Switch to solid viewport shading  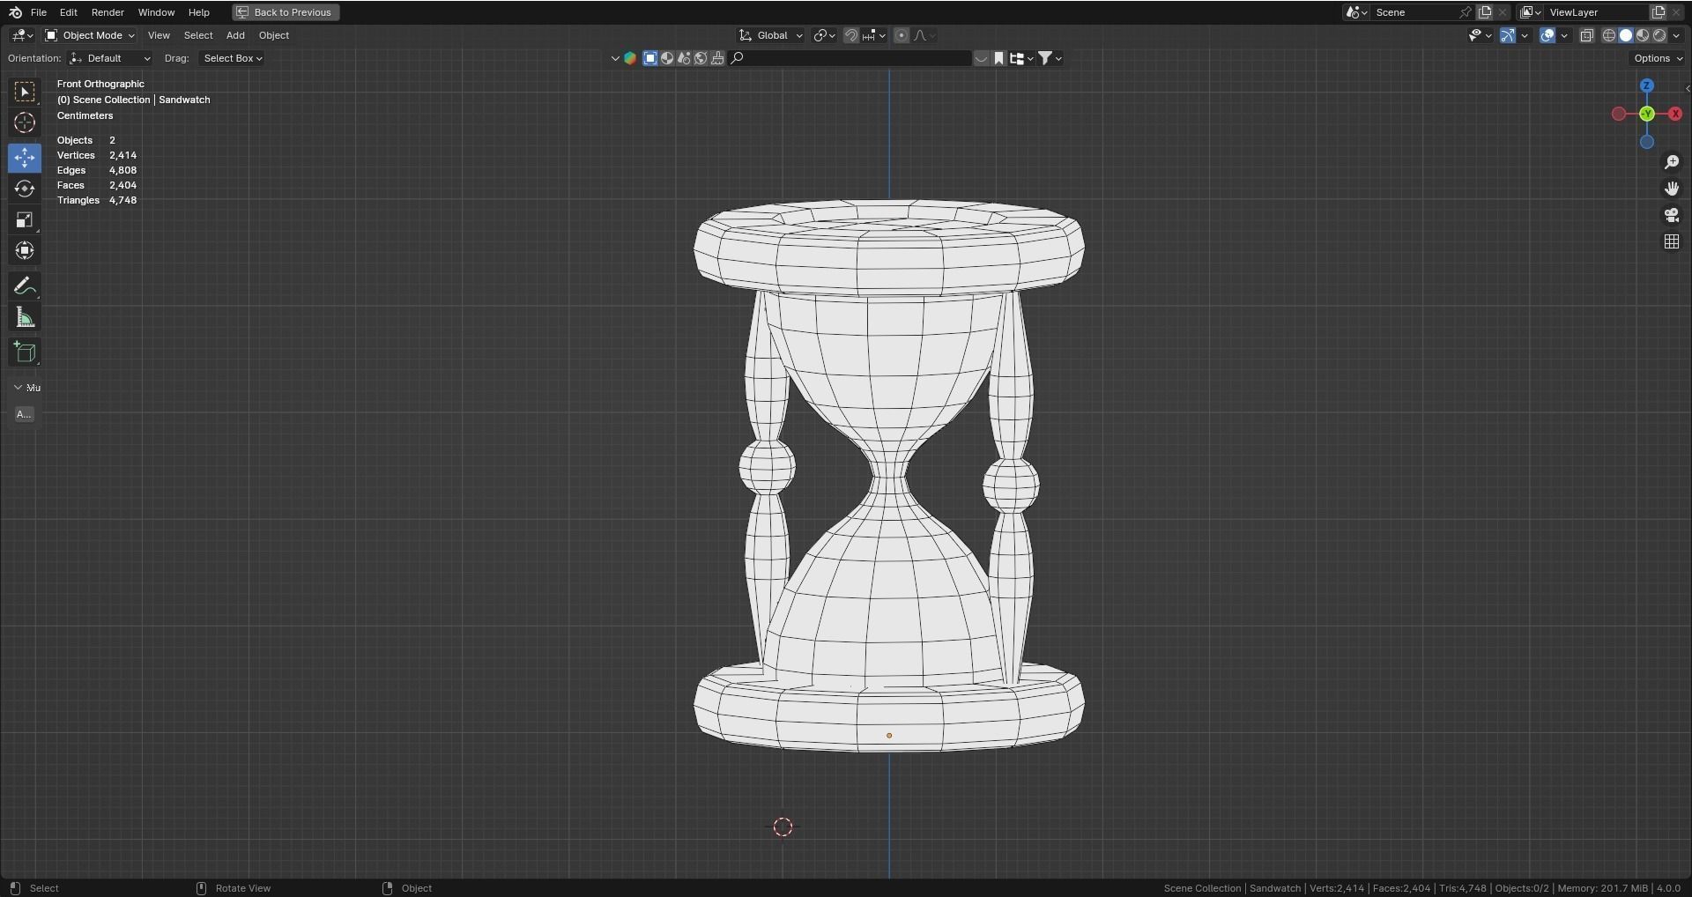(x=1626, y=35)
